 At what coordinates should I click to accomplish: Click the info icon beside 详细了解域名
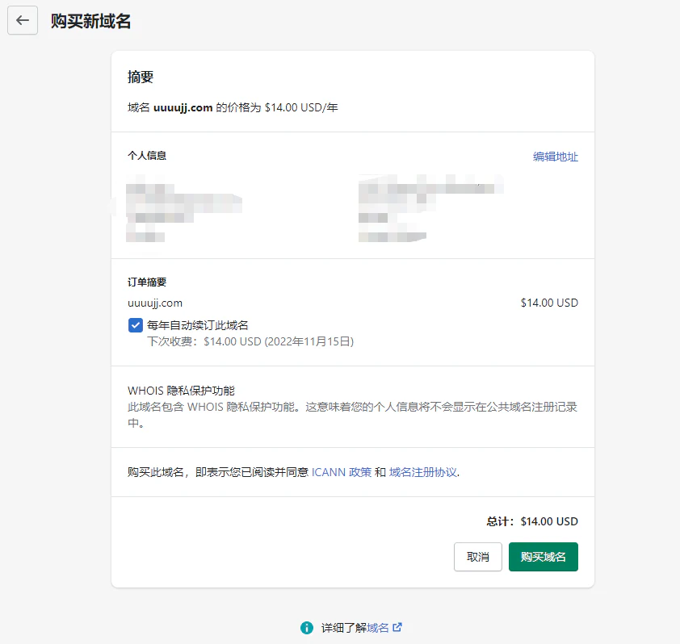pyautogui.click(x=307, y=627)
